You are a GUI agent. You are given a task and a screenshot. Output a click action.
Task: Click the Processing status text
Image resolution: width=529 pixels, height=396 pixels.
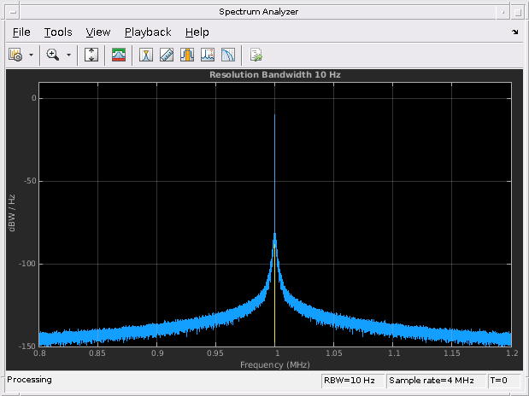coord(29,380)
